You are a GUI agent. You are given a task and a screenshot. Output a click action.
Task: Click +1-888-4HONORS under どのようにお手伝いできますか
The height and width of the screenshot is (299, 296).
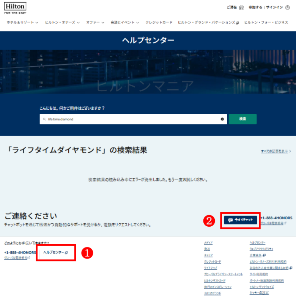(x=20, y=253)
